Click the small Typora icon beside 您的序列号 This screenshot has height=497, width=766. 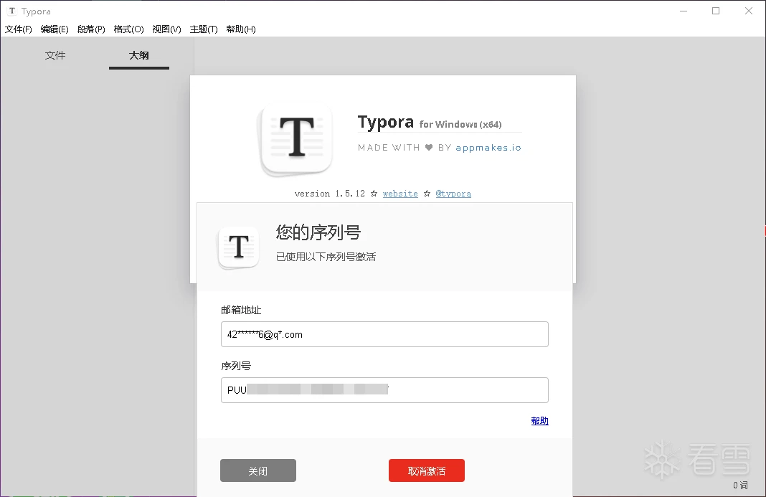(238, 247)
